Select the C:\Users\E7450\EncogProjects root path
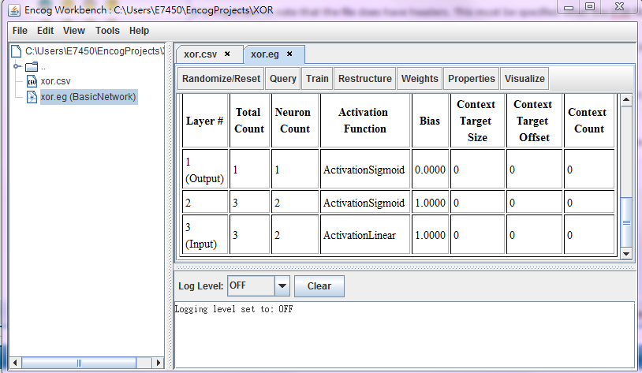642x373 pixels. (95, 51)
